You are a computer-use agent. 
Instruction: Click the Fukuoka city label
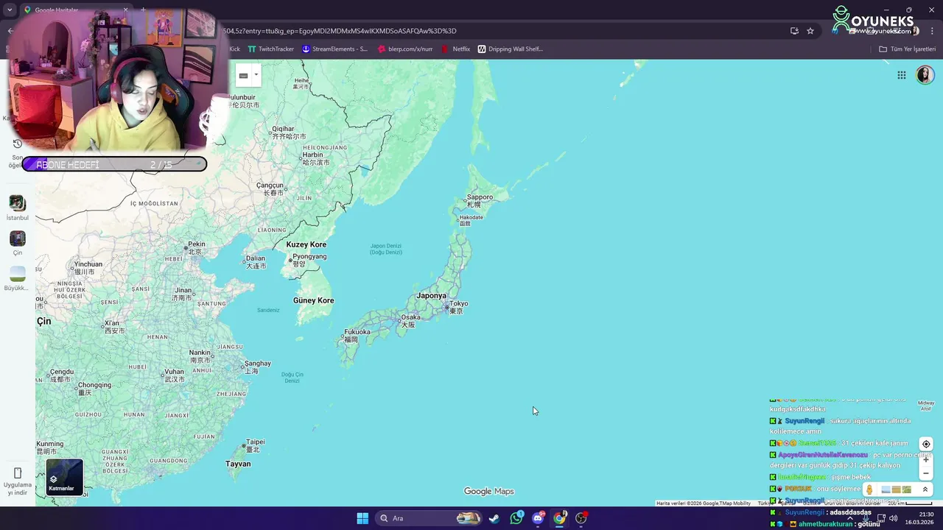click(357, 335)
